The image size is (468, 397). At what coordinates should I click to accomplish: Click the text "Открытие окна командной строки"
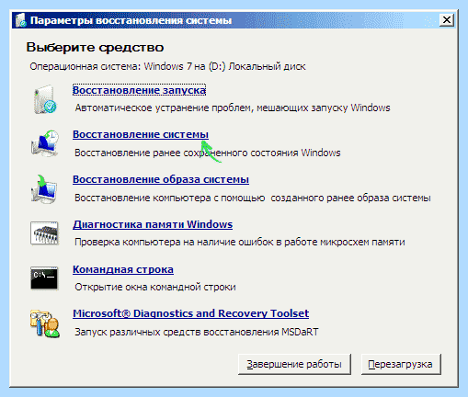(155, 287)
